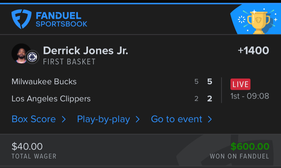281x168 pixels.
Task: Click the chevron beside Play-by-play
Action: [x=138, y=119]
